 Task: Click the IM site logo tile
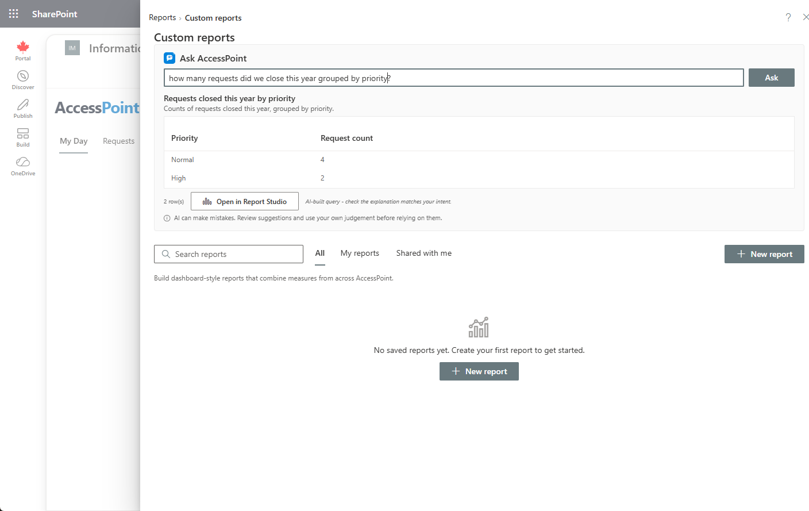point(72,48)
